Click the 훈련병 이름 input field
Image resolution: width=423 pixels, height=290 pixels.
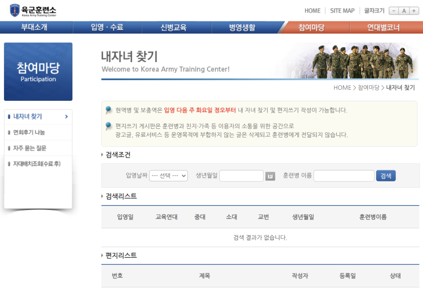[x=344, y=176]
